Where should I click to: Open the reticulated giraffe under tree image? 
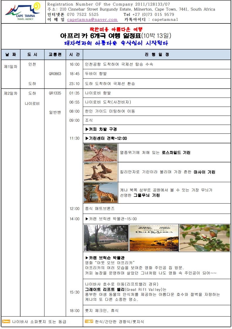pos(100,193)
